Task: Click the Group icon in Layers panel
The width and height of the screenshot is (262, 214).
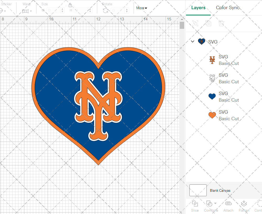Action: tap(195, 23)
